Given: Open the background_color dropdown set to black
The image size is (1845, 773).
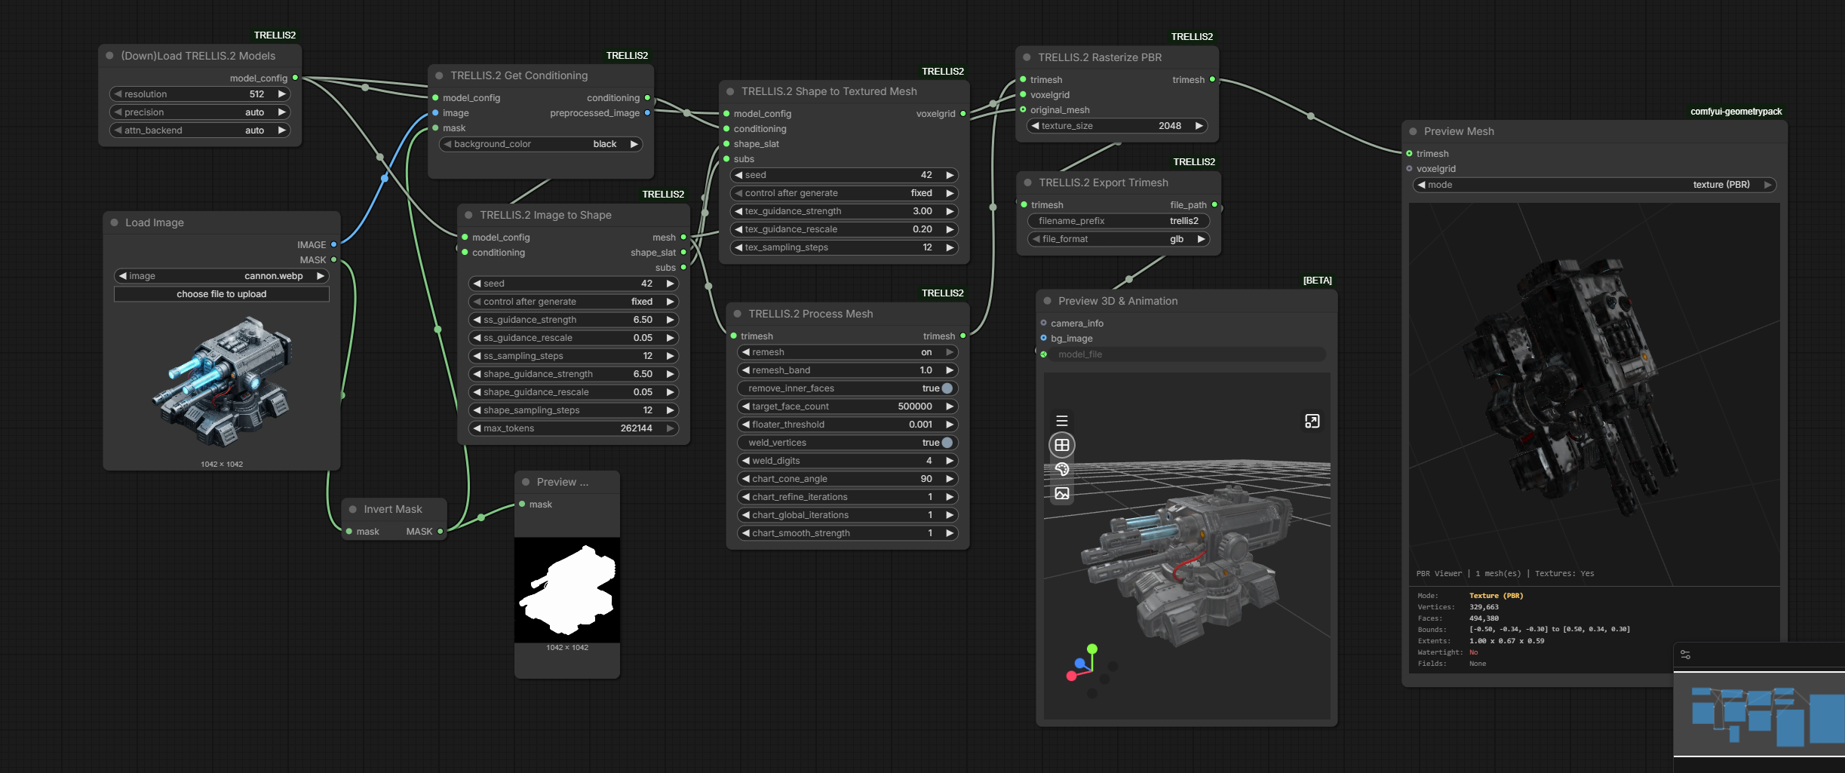Looking at the screenshot, I should coord(541,144).
